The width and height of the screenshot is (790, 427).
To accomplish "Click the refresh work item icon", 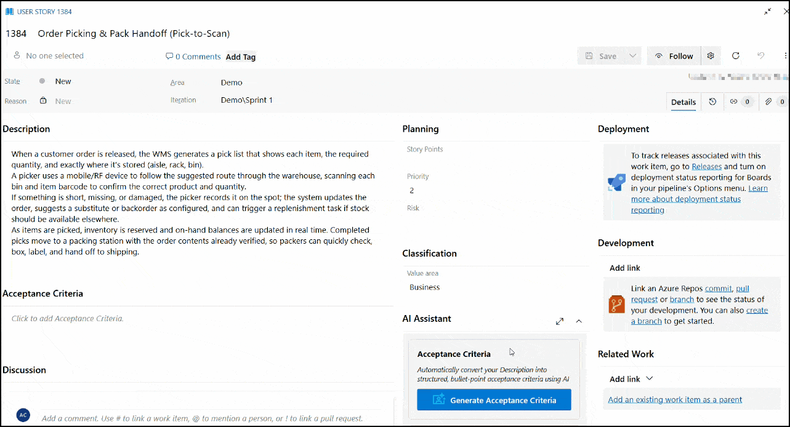I will [x=735, y=56].
